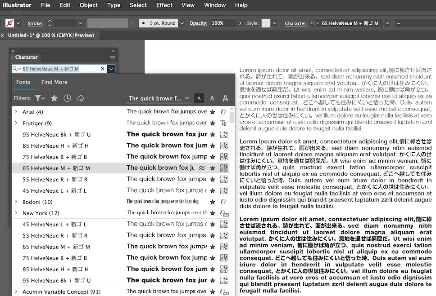Open the Effect menu
Viewport: 436px width, 296px height.
point(164,5)
